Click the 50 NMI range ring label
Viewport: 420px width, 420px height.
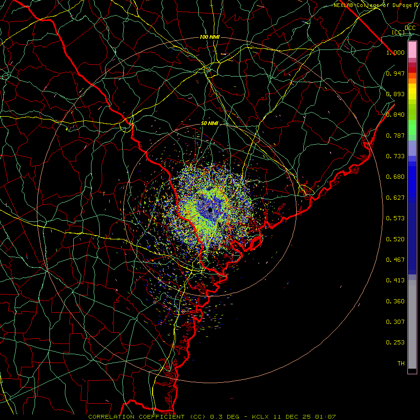(210, 123)
